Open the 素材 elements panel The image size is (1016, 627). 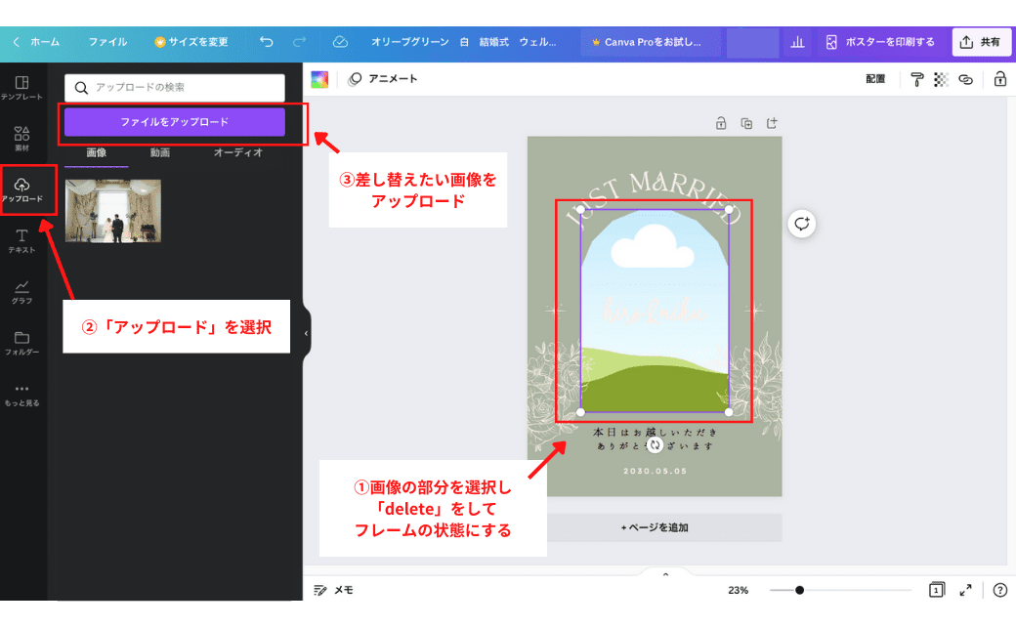point(21,138)
